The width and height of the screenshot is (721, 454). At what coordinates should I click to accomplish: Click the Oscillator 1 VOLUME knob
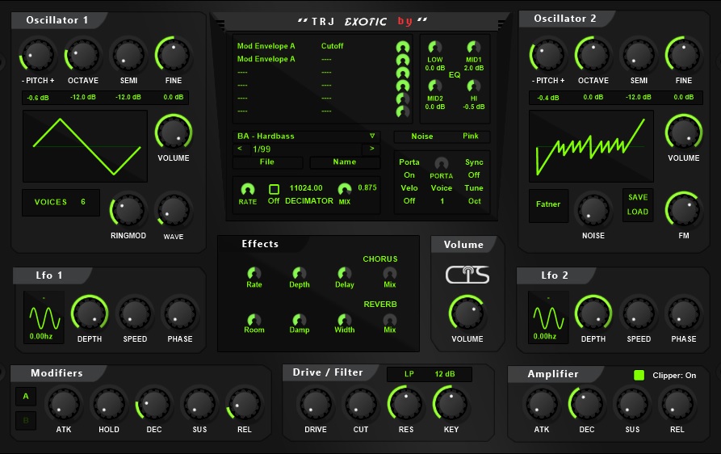[x=174, y=132]
